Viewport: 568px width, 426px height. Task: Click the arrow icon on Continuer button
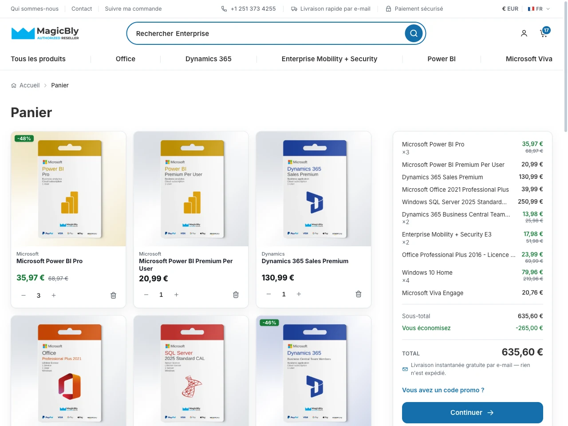(490, 413)
